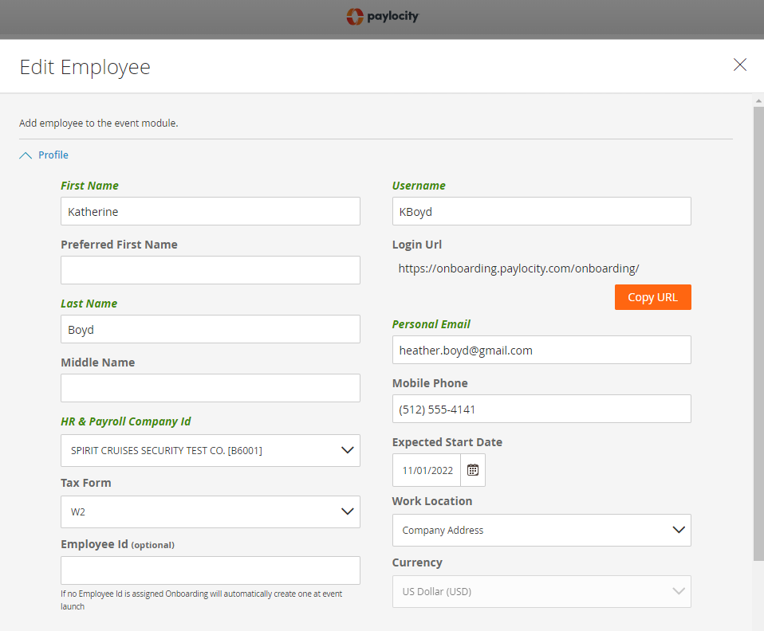
Task: Collapse the Profile section
Action: click(45, 155)
